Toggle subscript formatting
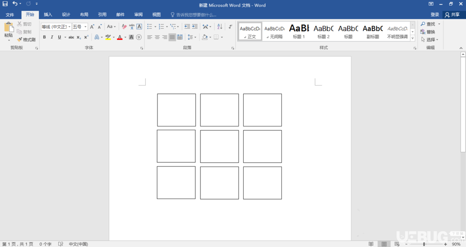This screenshot has width=466, height=247. coord(79,37)
